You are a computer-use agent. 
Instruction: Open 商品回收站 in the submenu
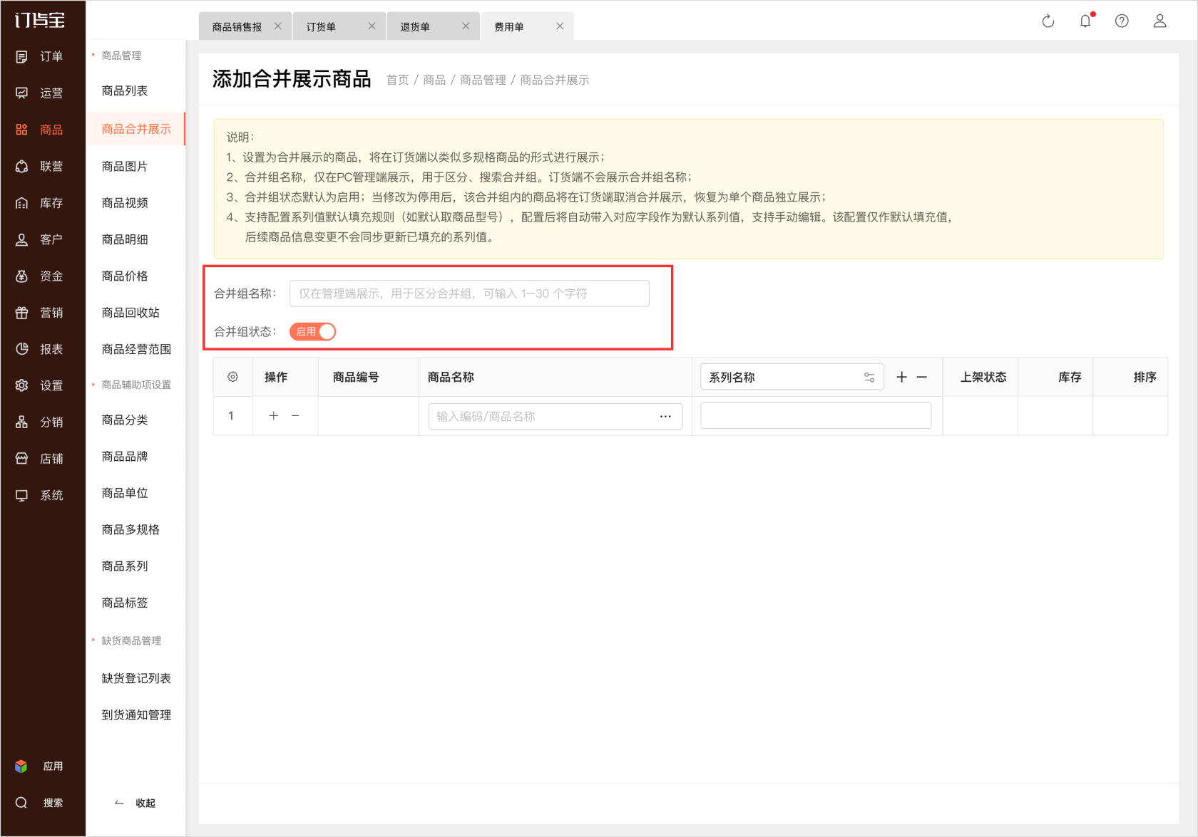coord(130,313)
